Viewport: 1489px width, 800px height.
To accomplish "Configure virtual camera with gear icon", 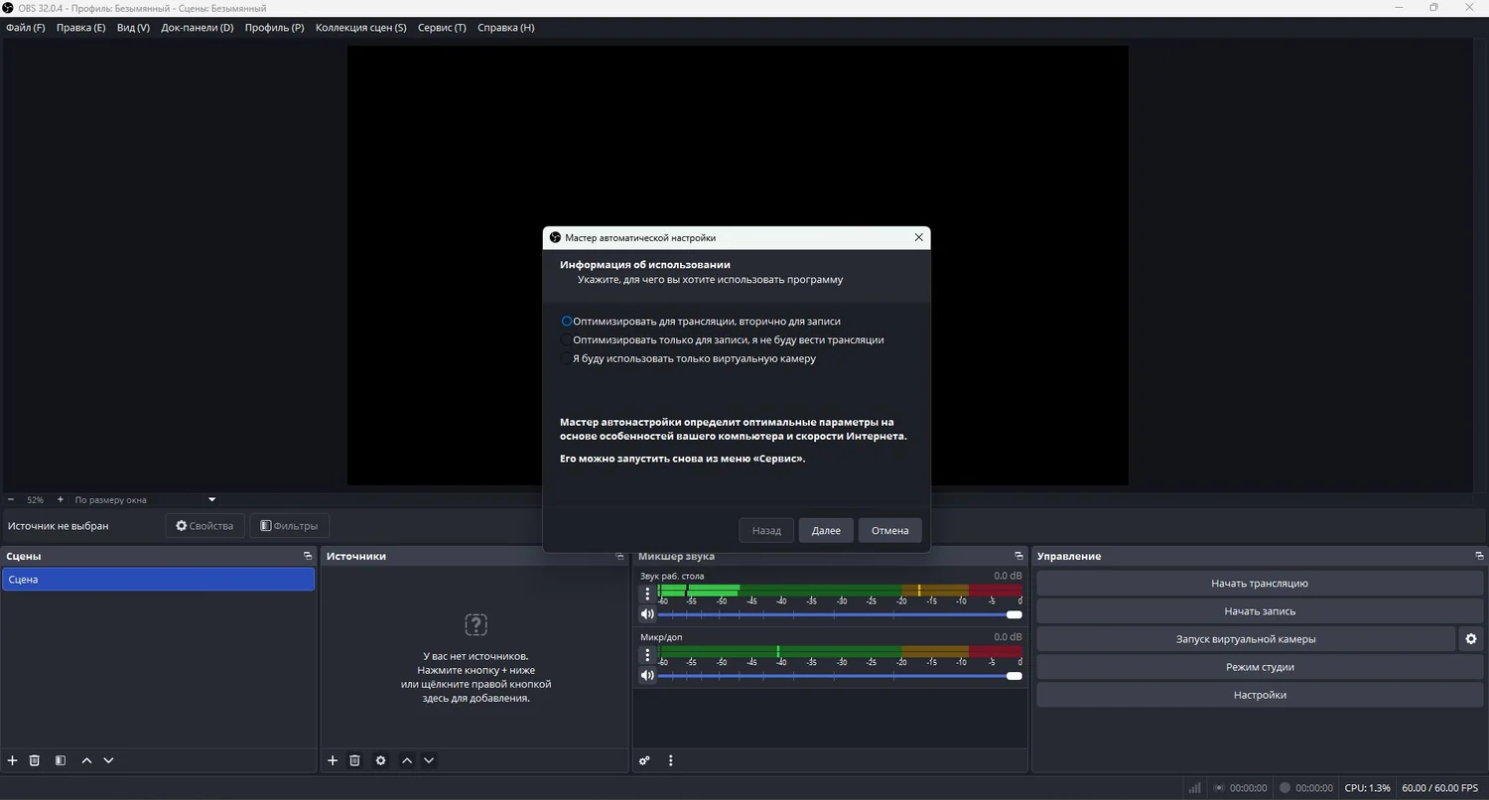I will (x=1471, y=639).
